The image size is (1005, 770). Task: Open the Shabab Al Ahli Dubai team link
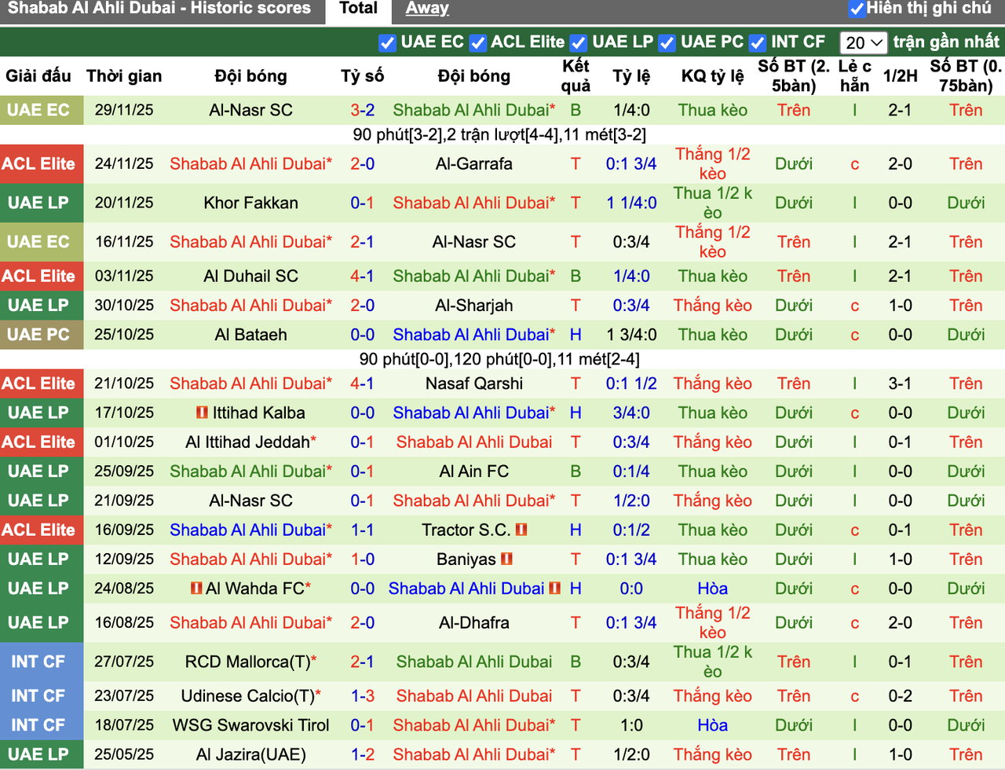[x=471, y=110]
